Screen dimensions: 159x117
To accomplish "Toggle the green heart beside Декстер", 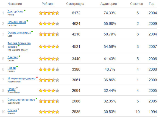I will click(x=20, y=56).
